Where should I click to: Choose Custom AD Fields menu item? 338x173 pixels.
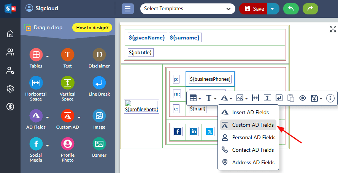click(252, 125)
